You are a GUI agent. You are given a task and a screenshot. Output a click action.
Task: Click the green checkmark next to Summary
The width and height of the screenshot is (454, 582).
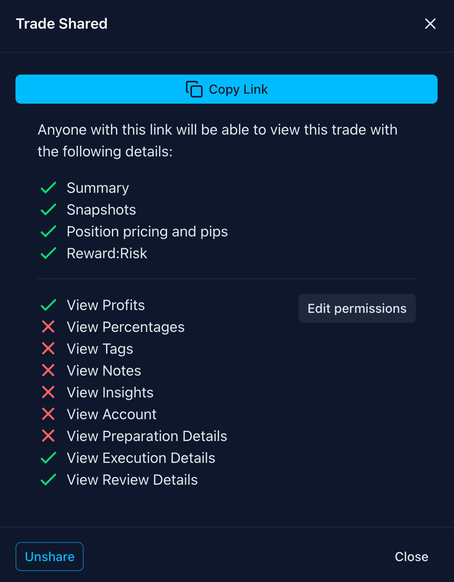click(48, 188)
